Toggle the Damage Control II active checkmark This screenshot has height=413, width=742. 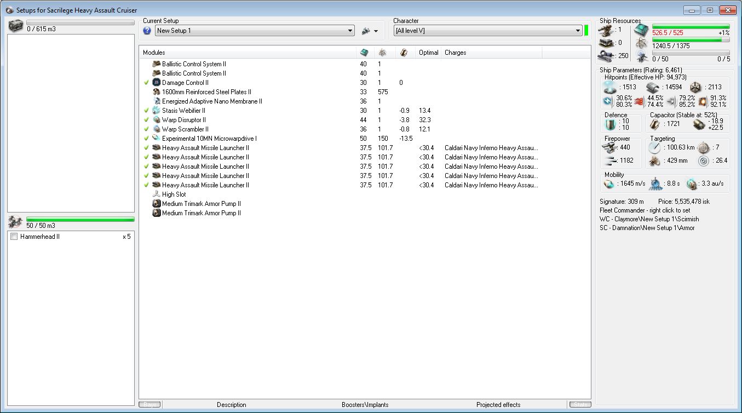click(x=147, y=83)
